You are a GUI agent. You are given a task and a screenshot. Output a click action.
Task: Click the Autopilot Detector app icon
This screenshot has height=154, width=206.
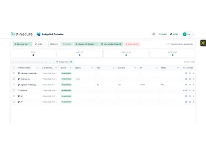click(x=38, y=34)
